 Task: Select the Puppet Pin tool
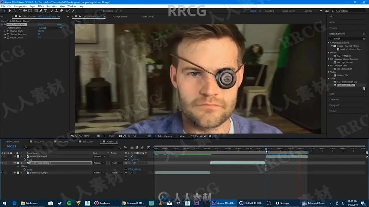point(74,11)
